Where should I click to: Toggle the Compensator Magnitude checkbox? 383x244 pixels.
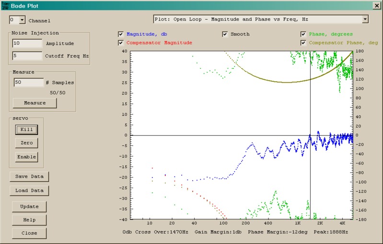pyautogui.click(x=121, y=43)
